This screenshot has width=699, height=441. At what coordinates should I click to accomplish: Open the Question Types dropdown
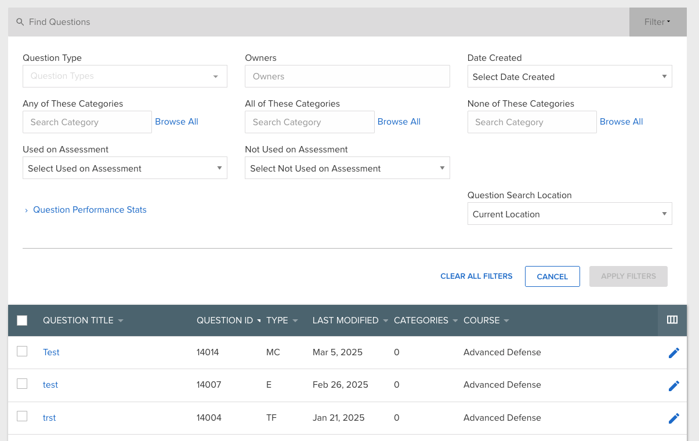point(125,76)
